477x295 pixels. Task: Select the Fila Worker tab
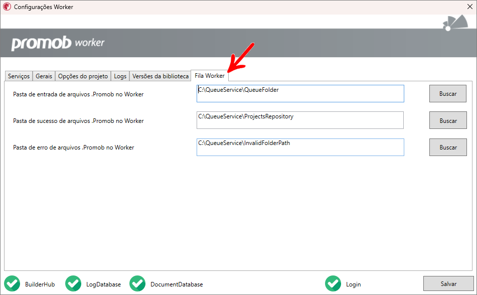(210, 75)
